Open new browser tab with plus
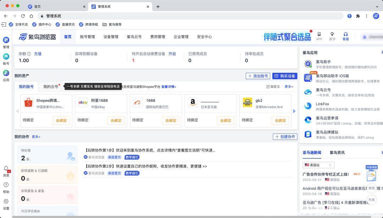The height and width of the screenshot is (218, 383). click(x=158, y=7)
